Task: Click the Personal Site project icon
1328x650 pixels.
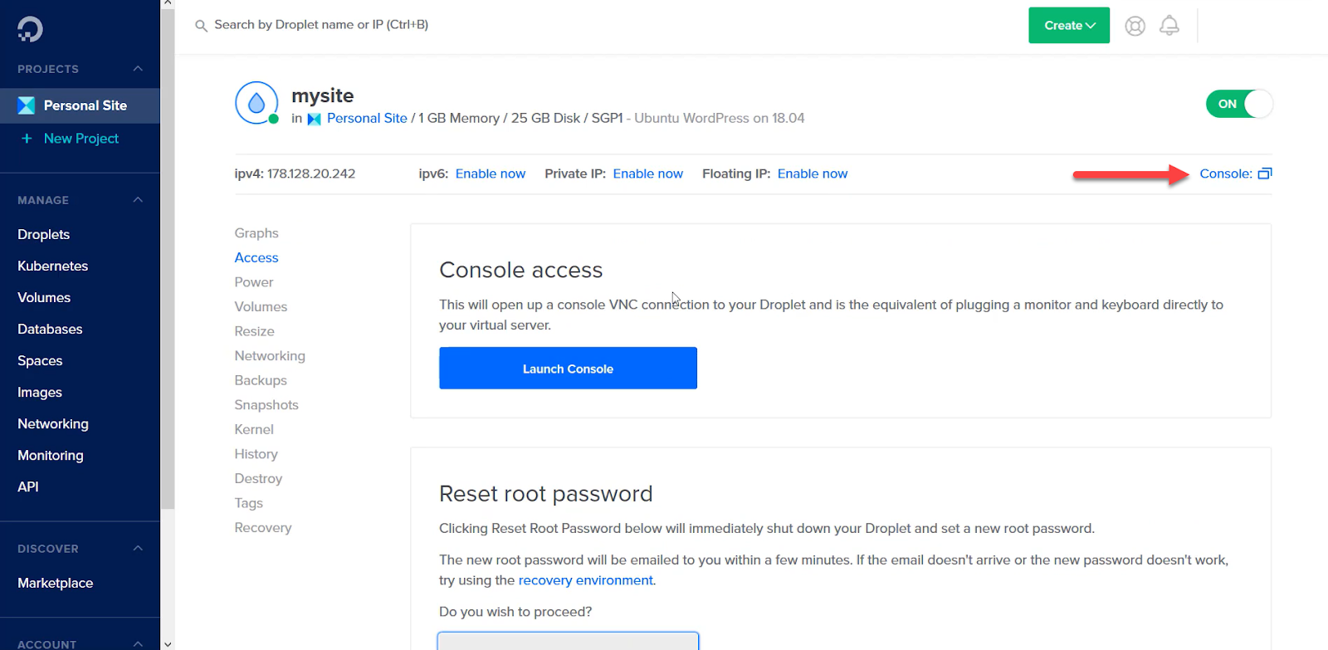Action: click(27, 105)
